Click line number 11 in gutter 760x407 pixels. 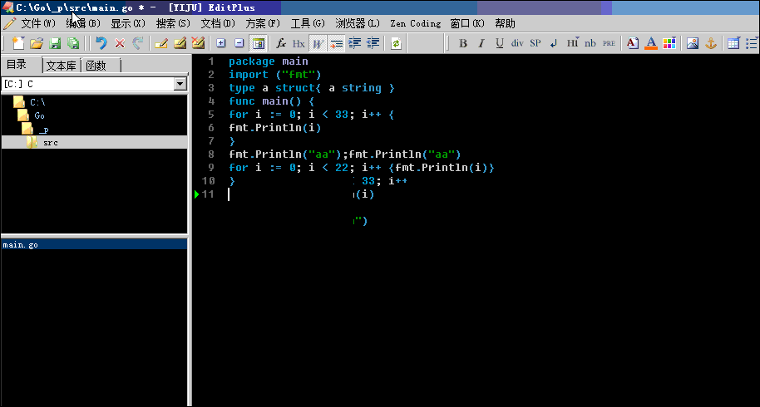tap(208, 194)
